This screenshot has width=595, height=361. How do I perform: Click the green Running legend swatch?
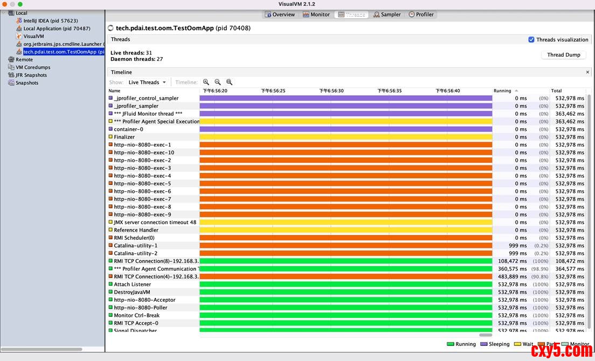(x=451, y=344)
